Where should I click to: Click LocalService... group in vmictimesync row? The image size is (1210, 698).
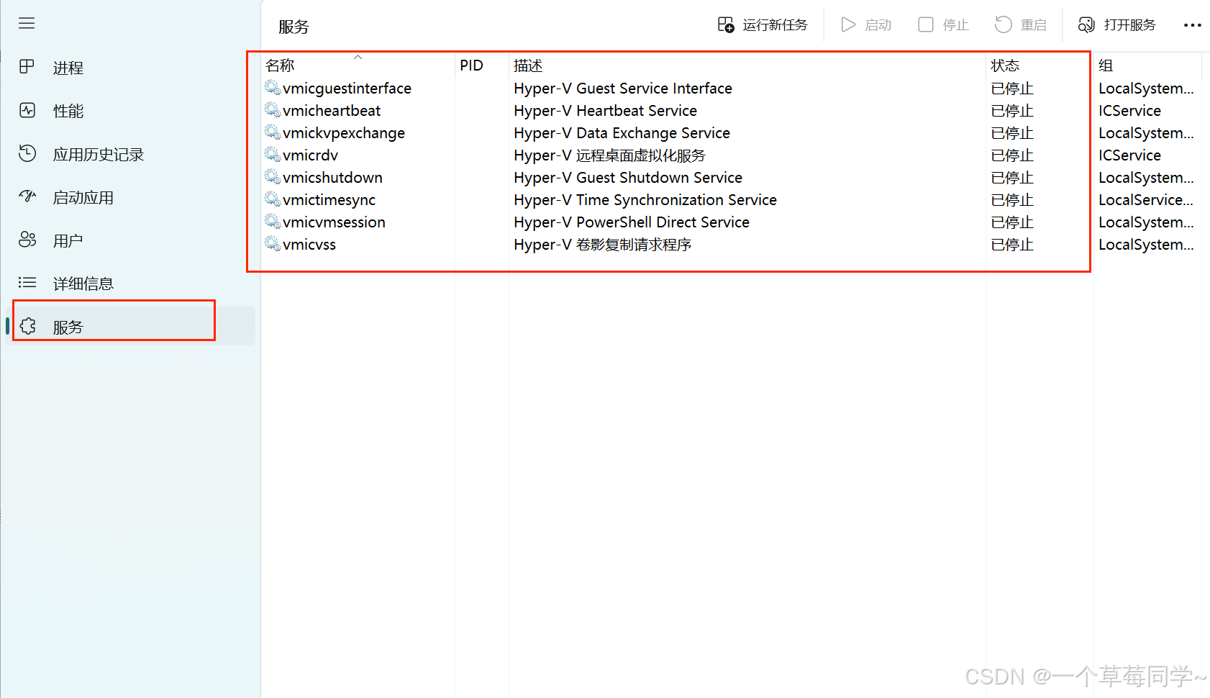point(1146,200)
